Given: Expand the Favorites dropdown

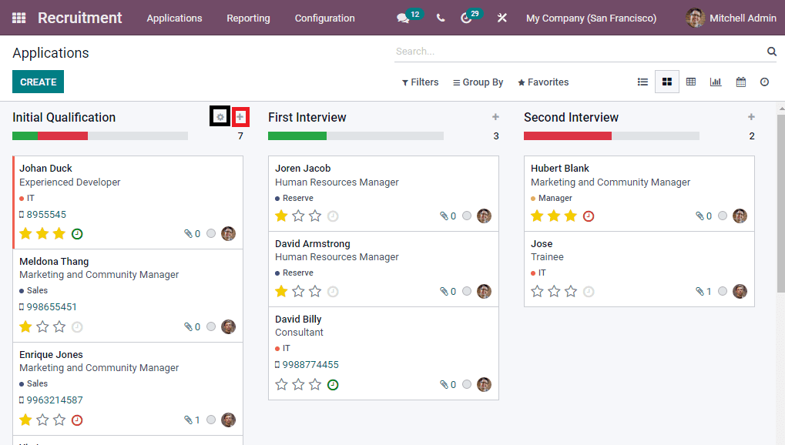Looking at the screenshot, I should pos(542,82).
